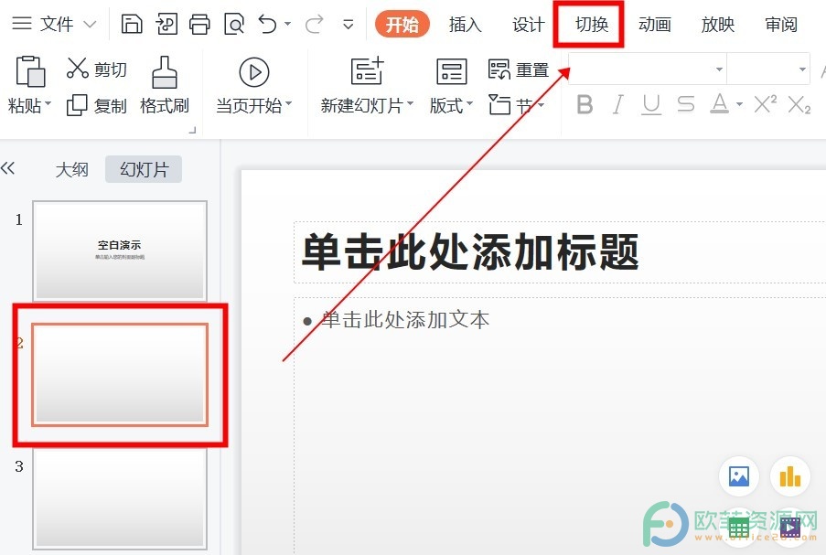This screenshot has width=826, height=555.
Task: Open the Print Preview icon
Action: 234,24
